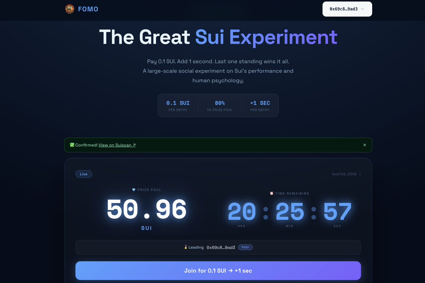
Task: Click the TIME REMAINING label
Action: click(292, 193)
